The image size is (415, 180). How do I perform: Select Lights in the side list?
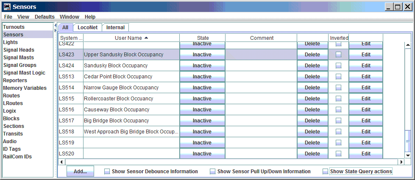tap(10, 42)
